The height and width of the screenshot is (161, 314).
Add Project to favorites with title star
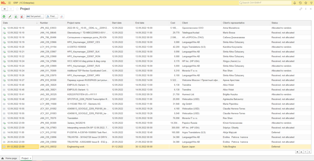17,9
